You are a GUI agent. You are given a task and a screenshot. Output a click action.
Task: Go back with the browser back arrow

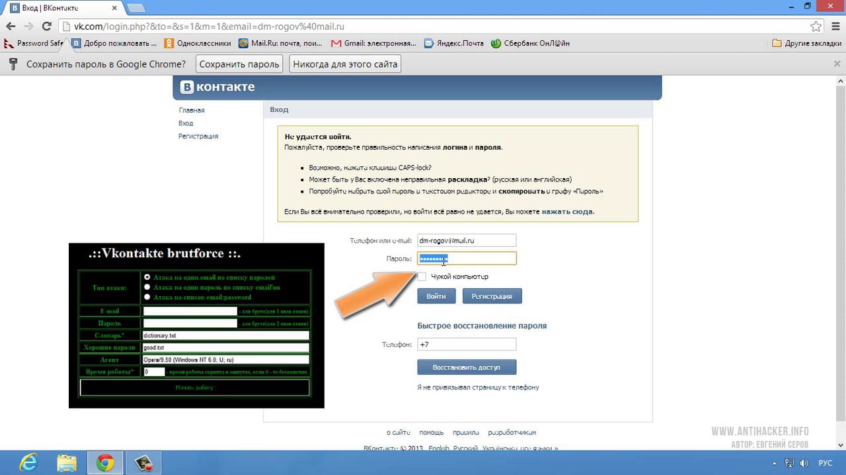pos(11,26)
